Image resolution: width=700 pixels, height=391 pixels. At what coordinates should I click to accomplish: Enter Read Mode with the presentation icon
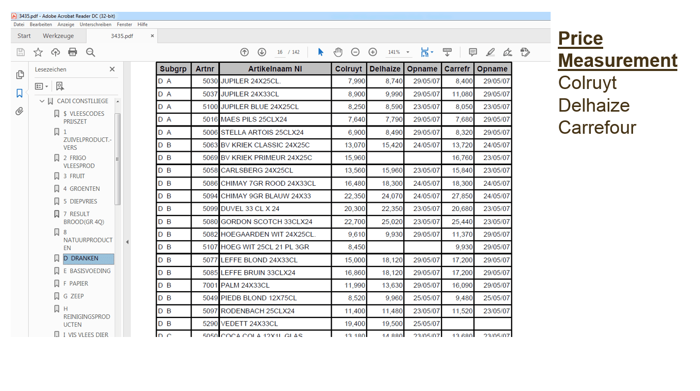click(x=448, y=51)
